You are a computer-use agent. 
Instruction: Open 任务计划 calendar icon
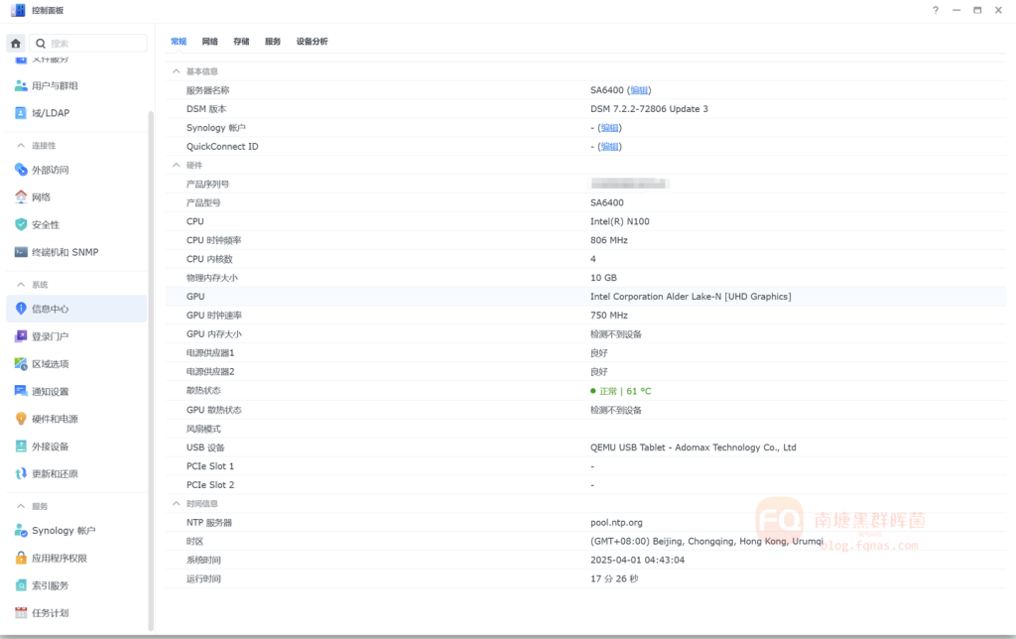[21, 613]
